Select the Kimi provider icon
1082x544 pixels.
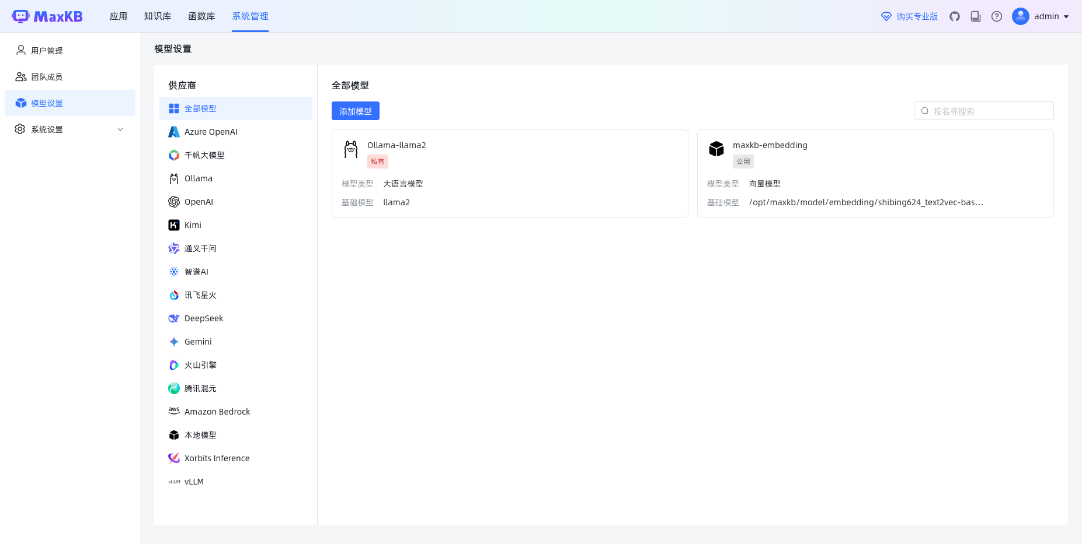[x=174, y=225]
